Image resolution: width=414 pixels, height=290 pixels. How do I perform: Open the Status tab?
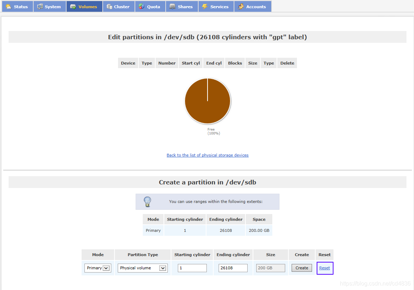pos(18,6)
